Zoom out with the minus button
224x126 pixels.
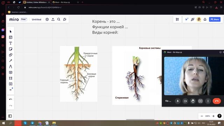click(202, 116)
